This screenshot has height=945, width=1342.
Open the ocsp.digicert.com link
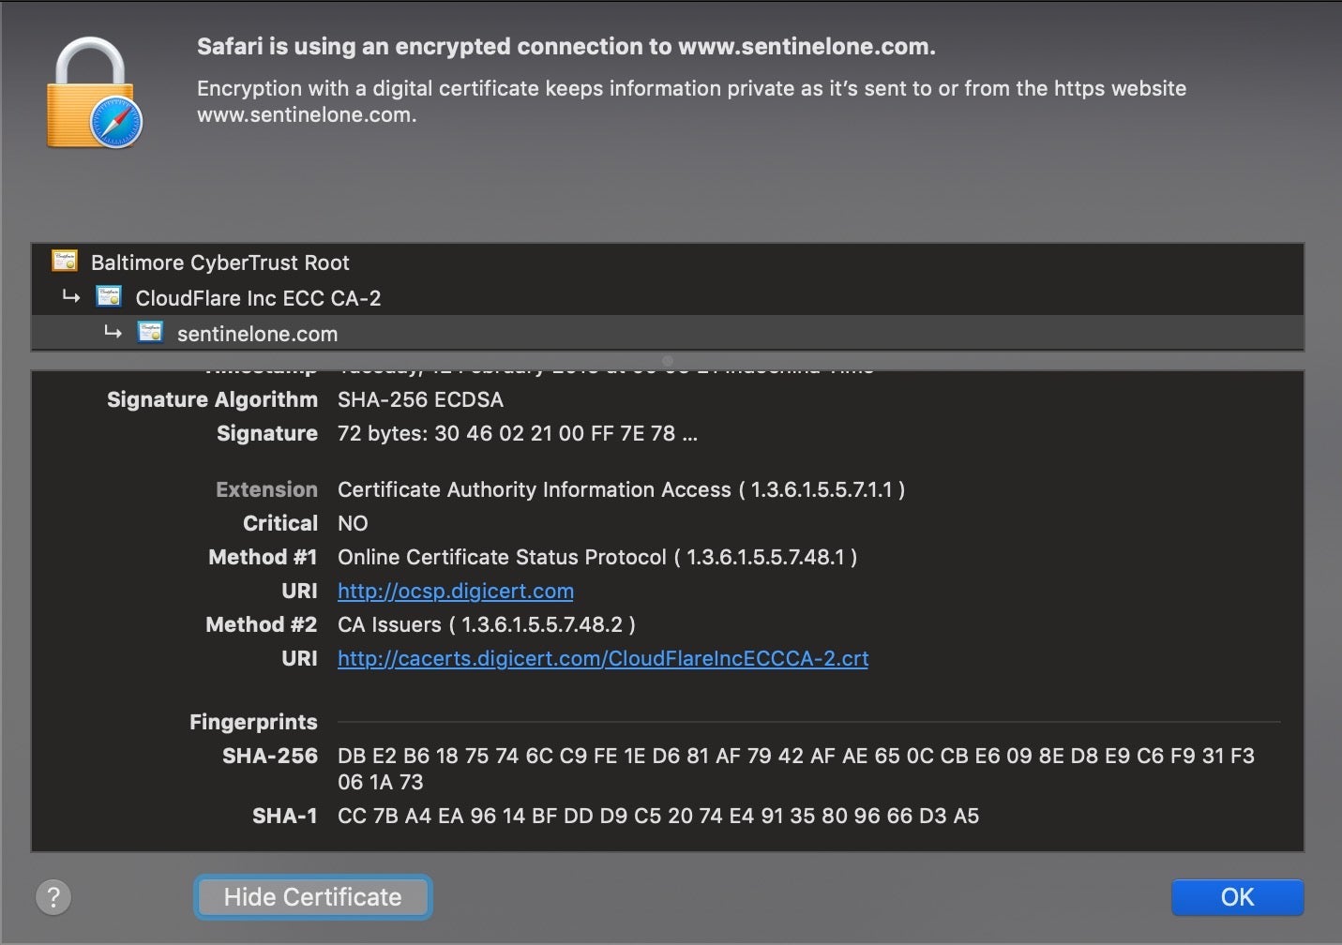(x=456, y=592)
